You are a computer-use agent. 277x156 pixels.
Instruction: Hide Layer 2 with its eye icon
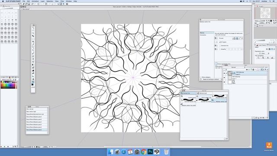[224, 73]
